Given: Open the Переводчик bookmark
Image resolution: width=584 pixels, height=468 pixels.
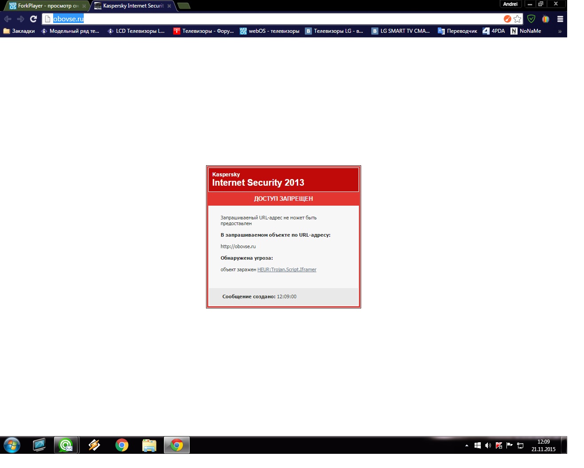Looking at the screenshot, I should tap(457, 31).
